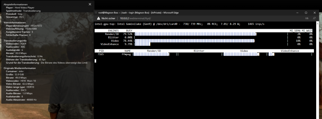The height and width of the screenshot is (119, 322).
Task: Close the Microsoft Edge window
Action: click(x=315, y=13)
